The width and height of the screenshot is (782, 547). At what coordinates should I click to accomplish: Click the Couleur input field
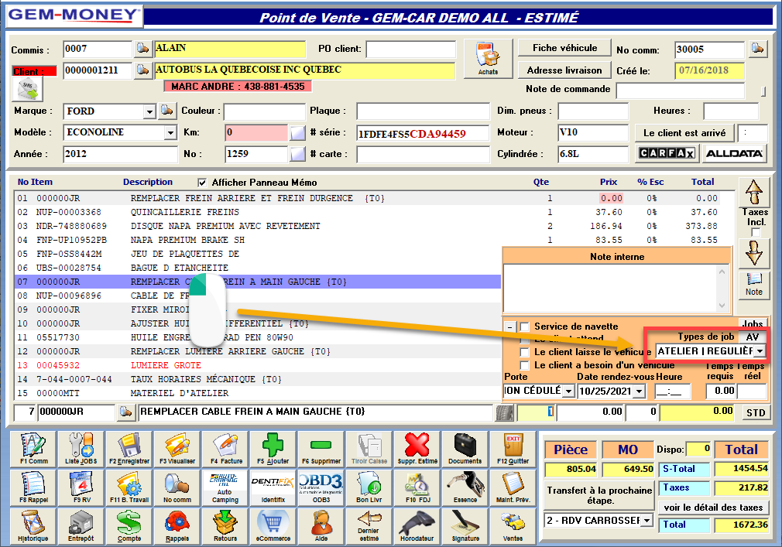[x=264, y=111]
